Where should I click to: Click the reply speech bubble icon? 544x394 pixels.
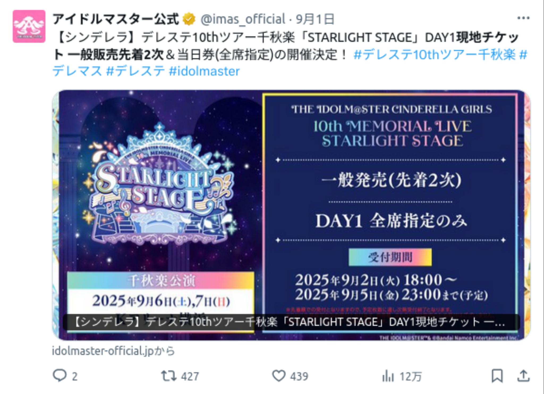(59, 376)
